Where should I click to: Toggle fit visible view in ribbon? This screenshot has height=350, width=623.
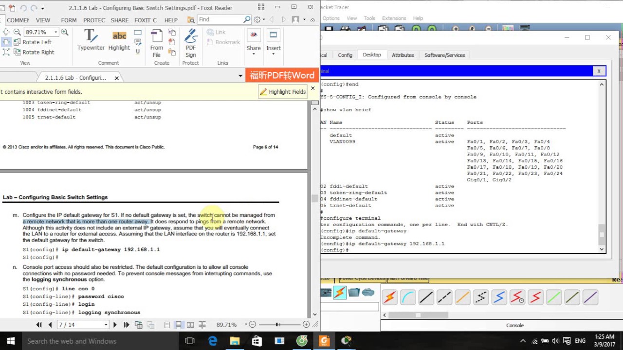pos(6,52)
